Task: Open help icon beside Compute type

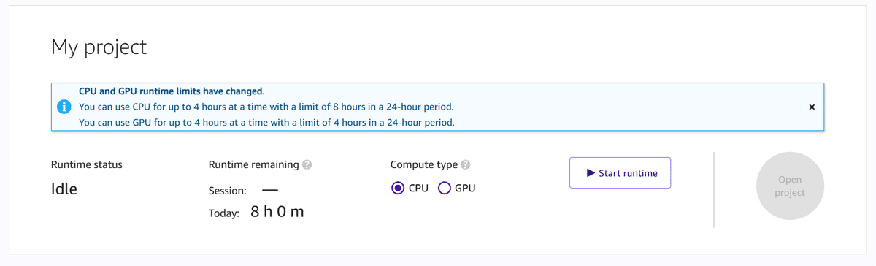Action: pyautogui.click(x=466, y=164)
